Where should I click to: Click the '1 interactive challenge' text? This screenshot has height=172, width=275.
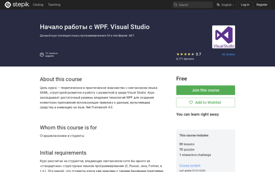[x=195, y=155]
